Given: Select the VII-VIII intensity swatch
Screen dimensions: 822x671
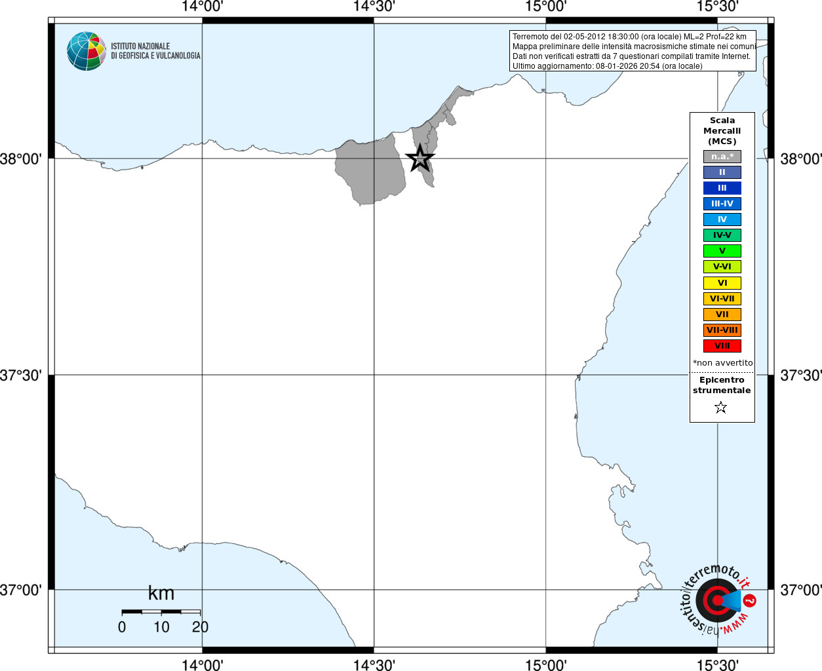Looking at the screenshot, I should 722,330.
